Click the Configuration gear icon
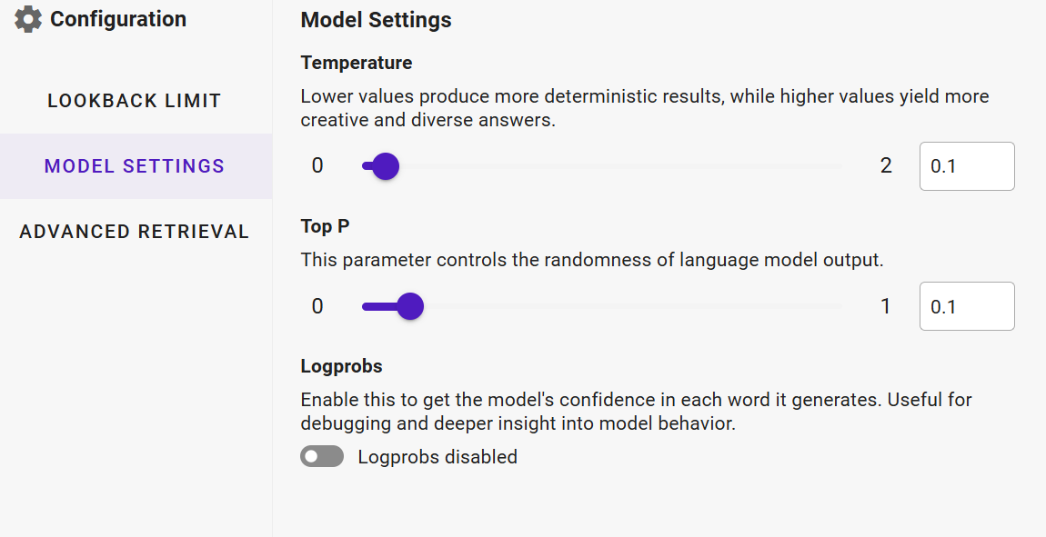The height and width of the screenshot is (537, 1046). [x=28, y=19]
